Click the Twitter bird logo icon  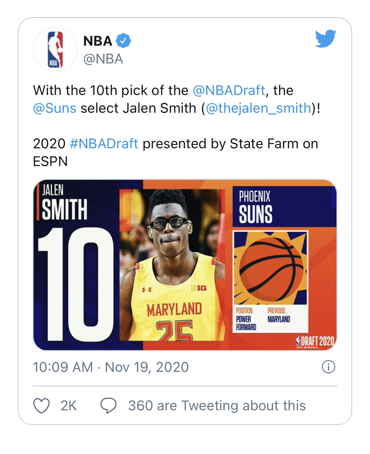coord(326,38)
